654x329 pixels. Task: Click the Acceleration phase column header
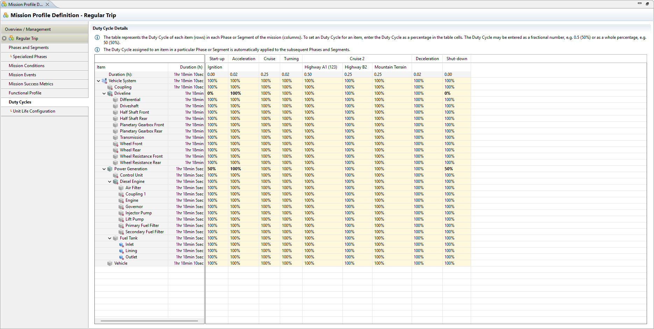click(x=244, y=59)
